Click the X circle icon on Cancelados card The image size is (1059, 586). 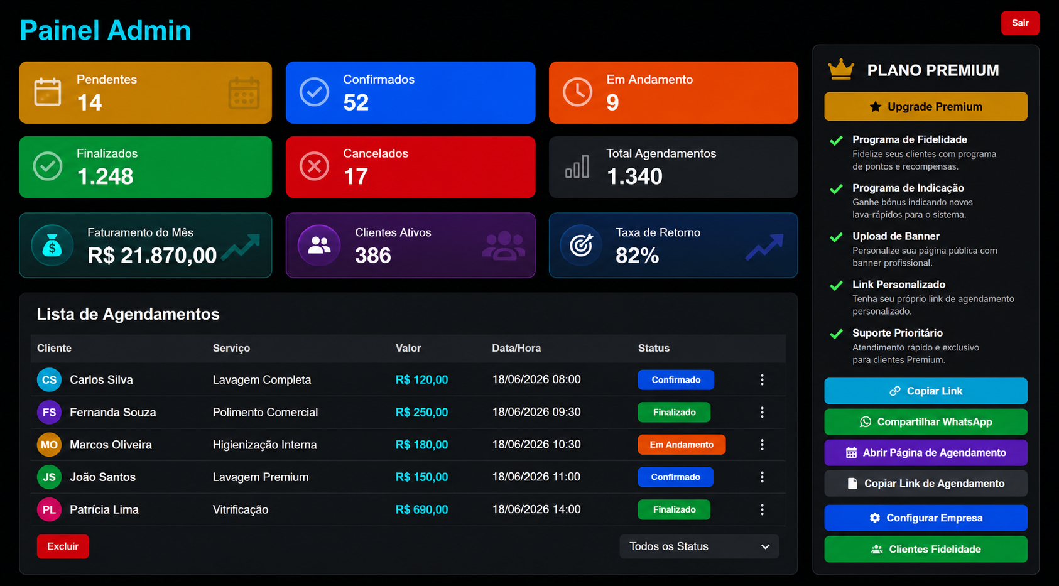click(x=314, y=166)
